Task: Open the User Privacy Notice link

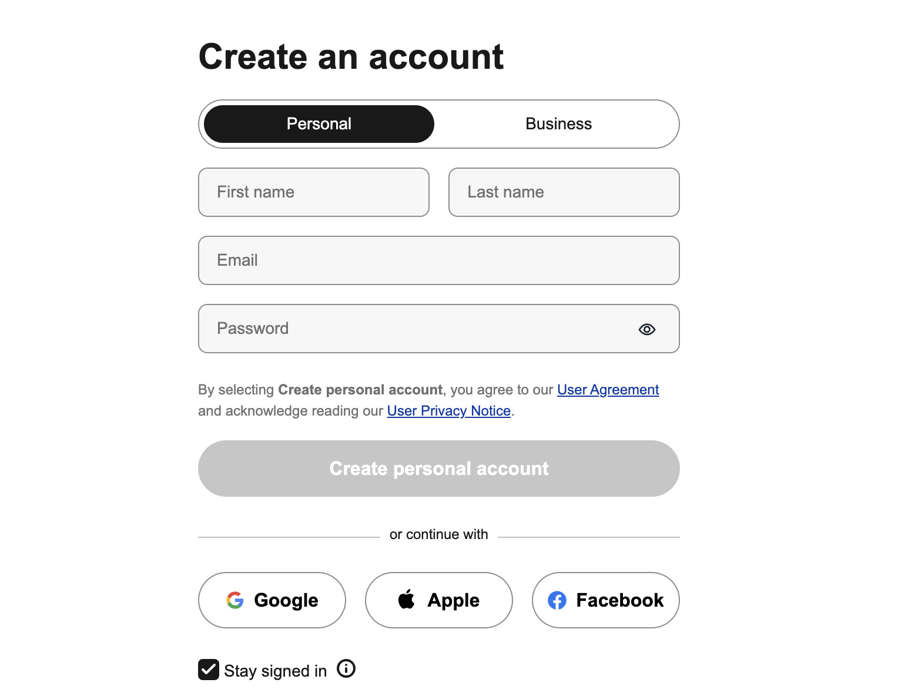Action: (x=448, y=410)
